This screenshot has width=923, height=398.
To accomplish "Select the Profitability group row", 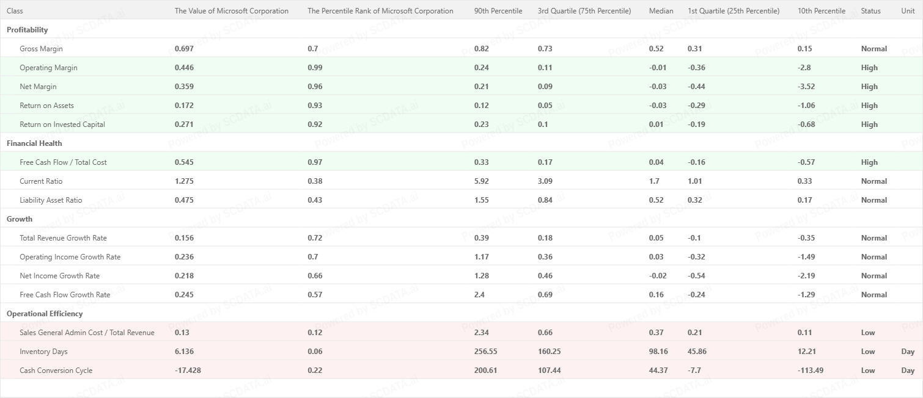I will [x=28, y=30].
